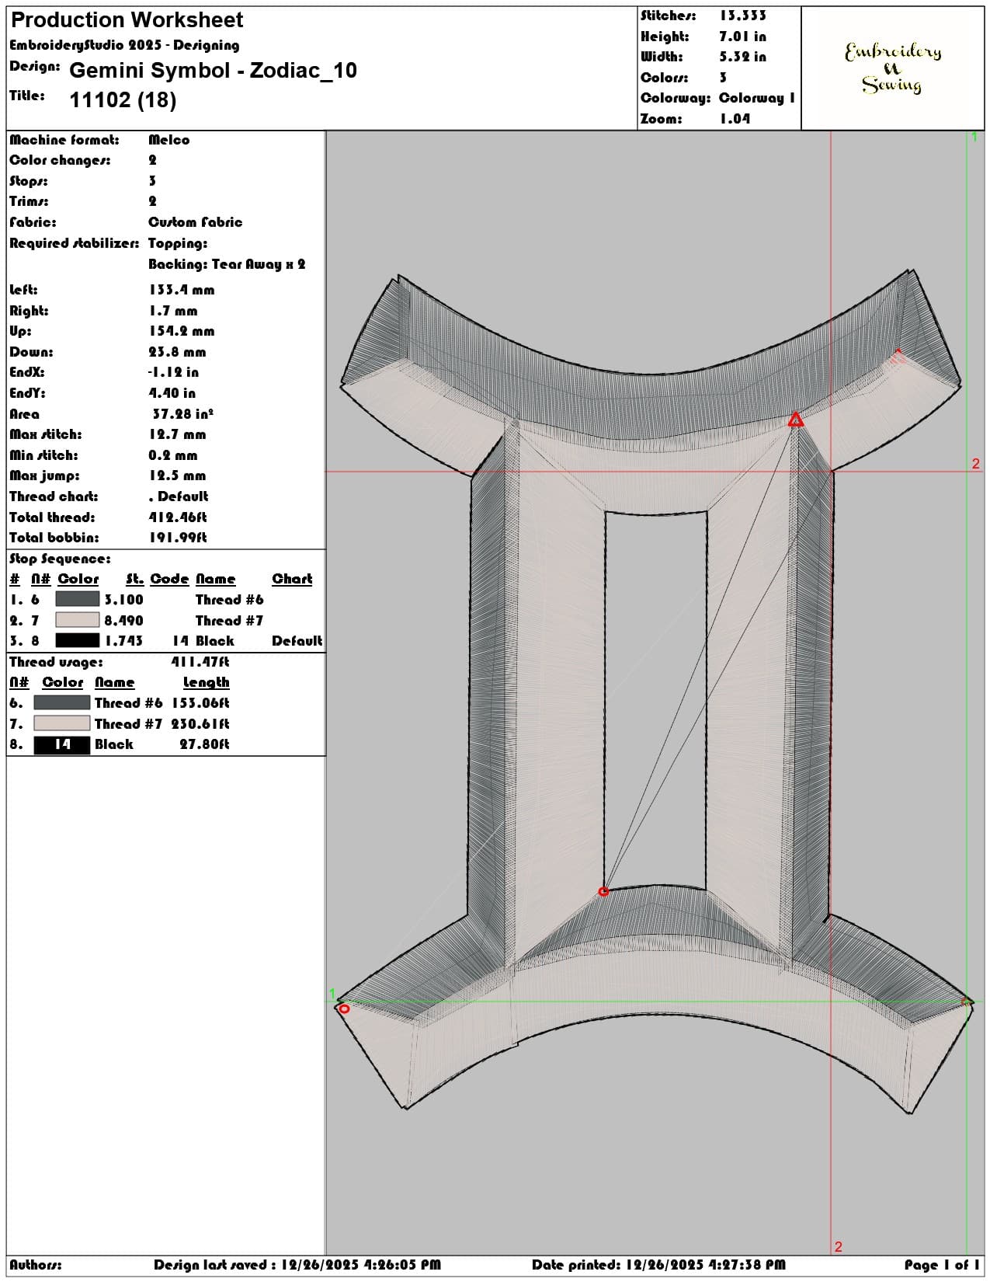Click the Code column header in Stop Sequence
The height and width of the screenshot is (1282, 990).
tap(169, 579)
